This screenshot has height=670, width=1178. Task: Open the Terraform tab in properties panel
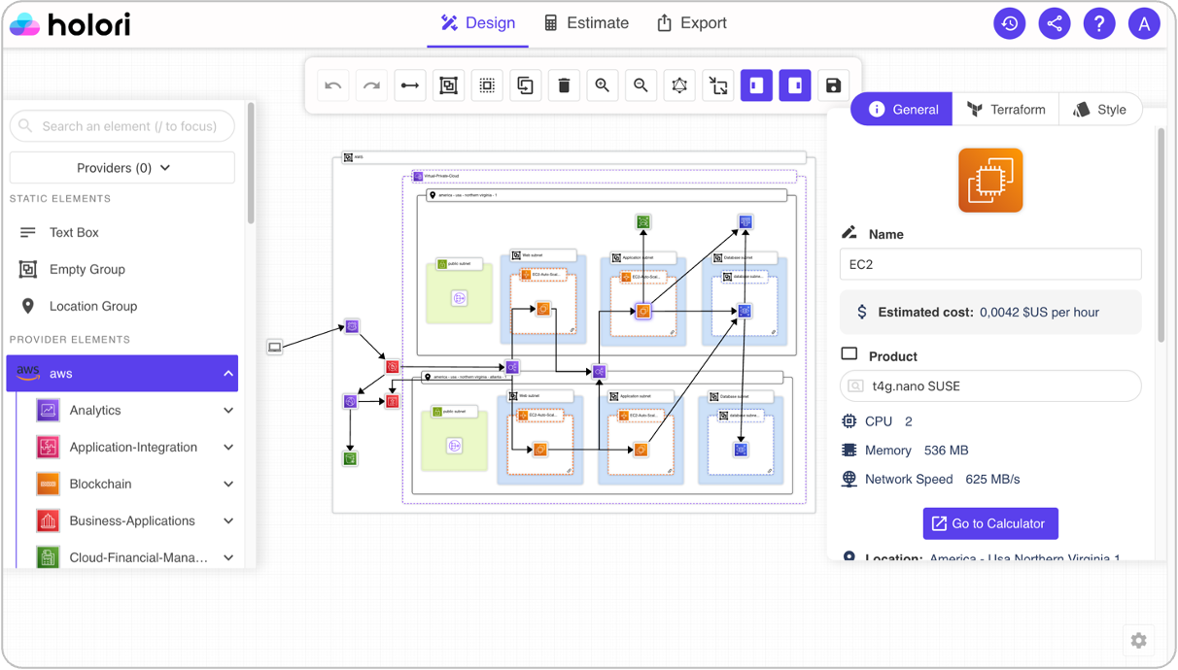(x=1006, y=110)
